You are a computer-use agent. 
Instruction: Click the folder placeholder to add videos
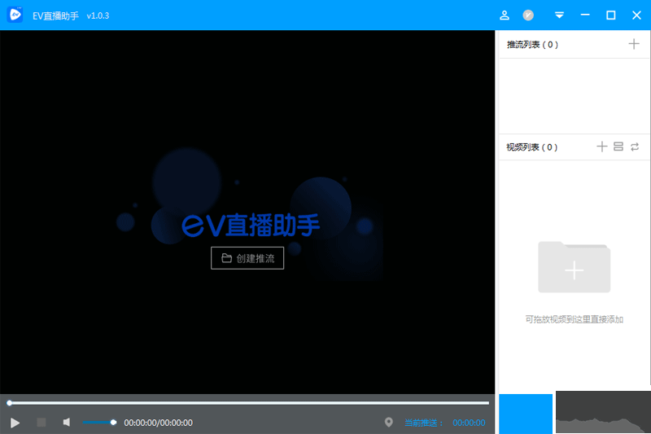[575, 267]
